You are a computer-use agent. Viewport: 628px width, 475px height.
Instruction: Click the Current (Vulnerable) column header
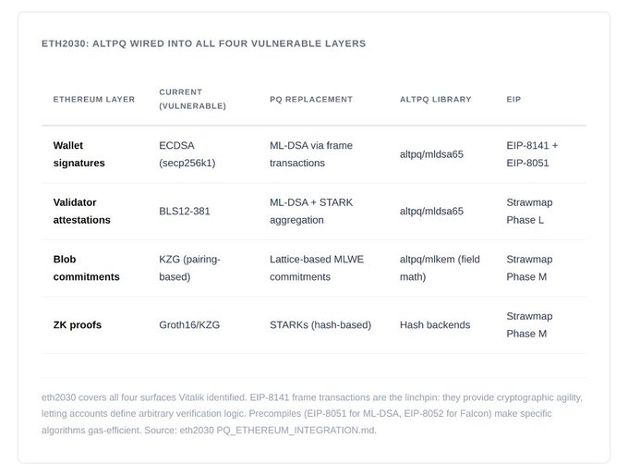[x=192, y=99]
